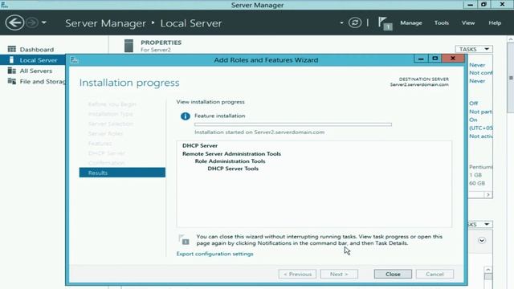Click the Server Manager vertical scrollbar

tap(511, 77)
